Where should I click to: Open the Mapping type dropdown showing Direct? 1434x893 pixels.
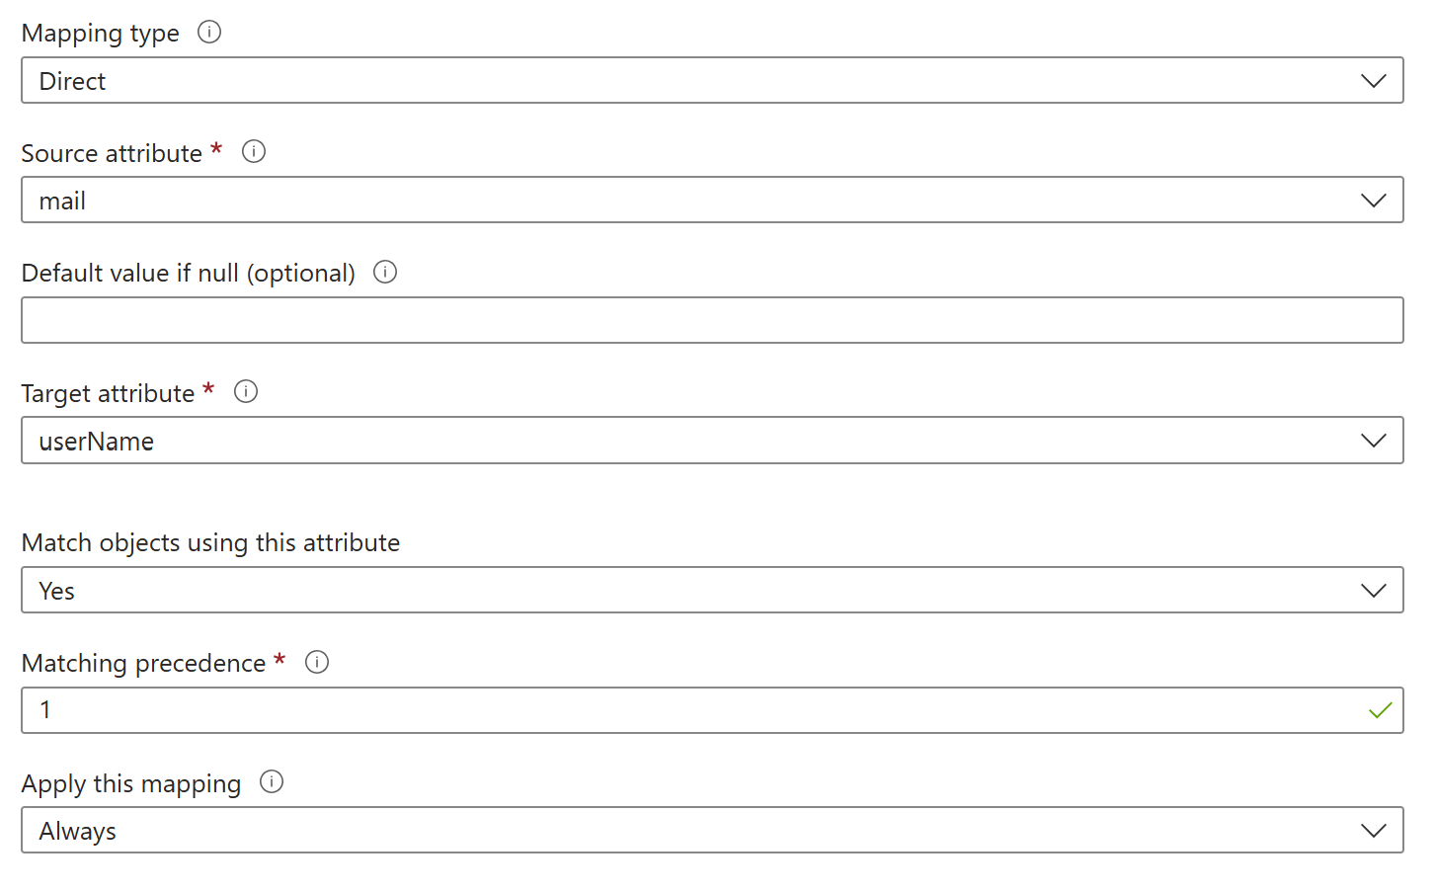(x=691, y=81)
